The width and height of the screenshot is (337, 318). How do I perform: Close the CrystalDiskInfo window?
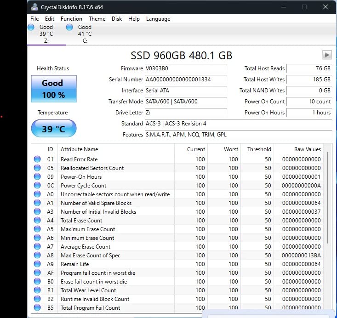326,7
